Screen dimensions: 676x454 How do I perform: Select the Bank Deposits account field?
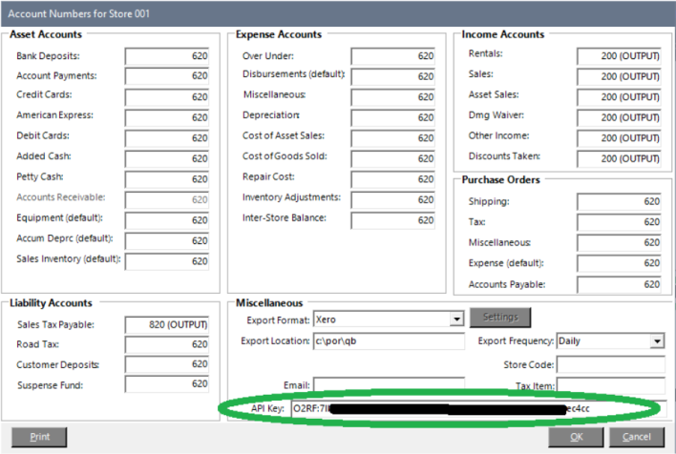tap(167, 56)
